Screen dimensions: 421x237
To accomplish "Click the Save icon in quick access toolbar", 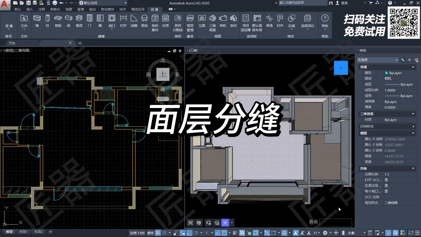I will pos(28,3).
